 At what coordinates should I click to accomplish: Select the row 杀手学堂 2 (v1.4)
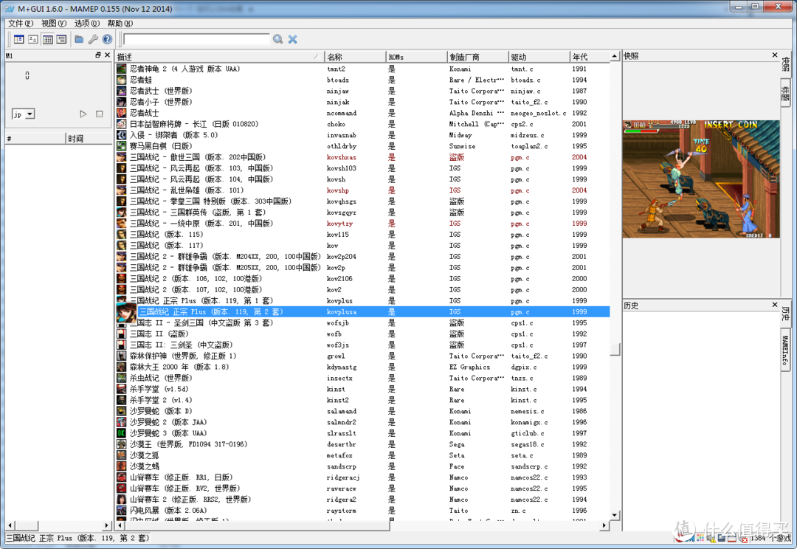click(363, 400)
